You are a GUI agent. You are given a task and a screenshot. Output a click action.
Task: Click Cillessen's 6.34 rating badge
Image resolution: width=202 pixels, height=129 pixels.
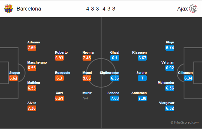(x=188, y=78)
